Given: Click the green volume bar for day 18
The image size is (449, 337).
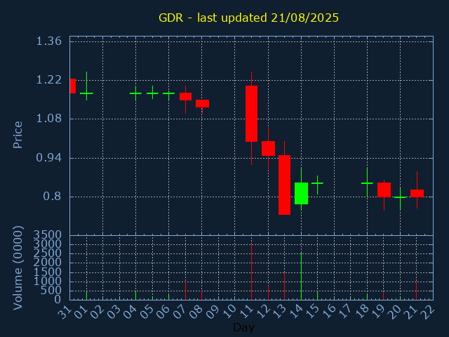Looking at the screenshot, I should click(x=367, y=297).
